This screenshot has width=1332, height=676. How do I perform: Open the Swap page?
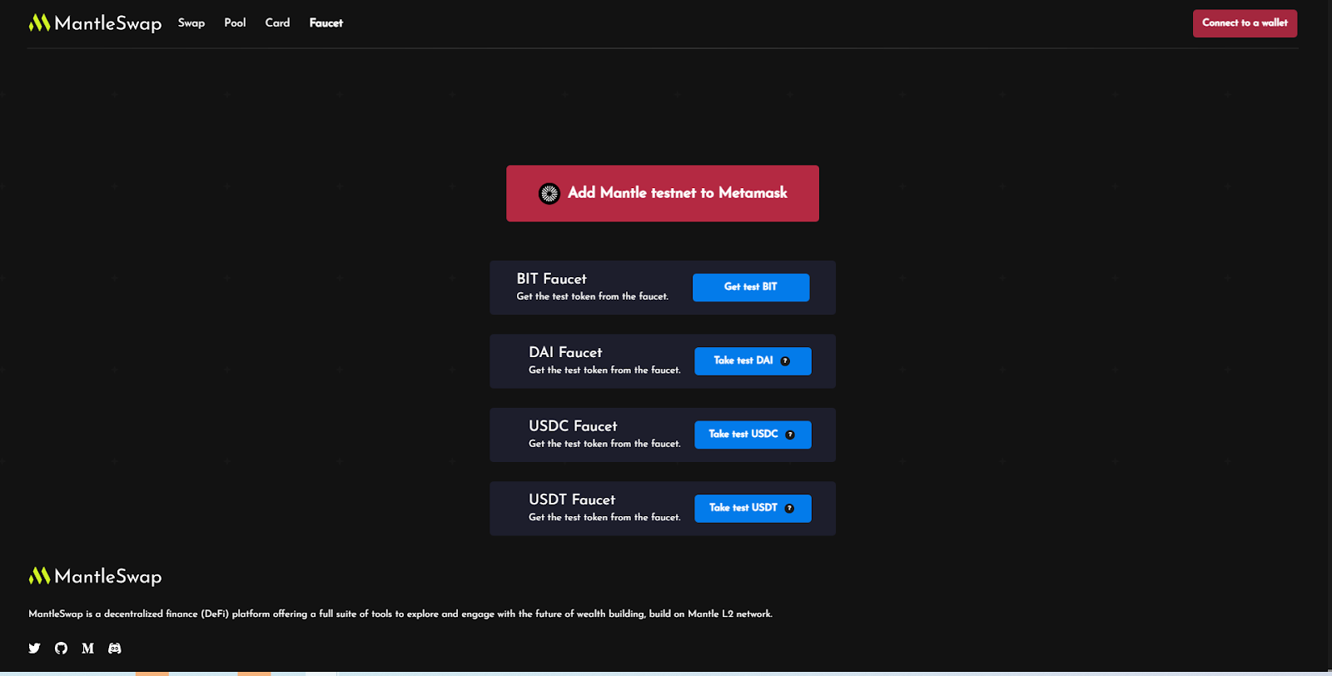click(191, 23)
